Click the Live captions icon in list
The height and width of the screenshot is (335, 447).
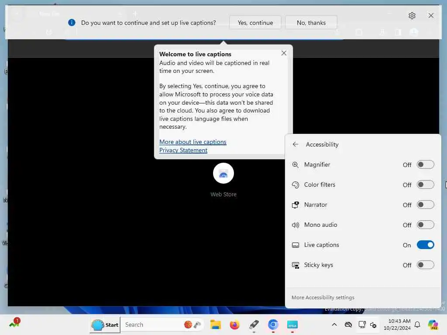pyautogui.click(x=296, y=245)
